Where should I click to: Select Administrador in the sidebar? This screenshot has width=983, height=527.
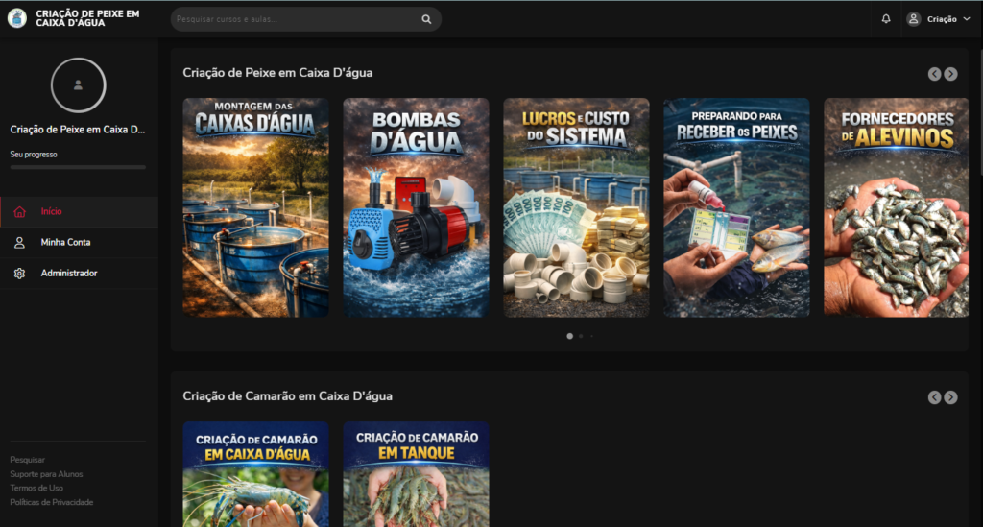click(68, 274)
